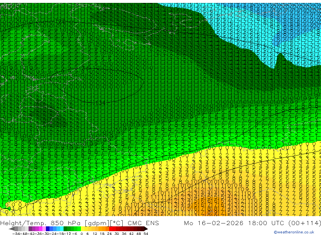Click the dark right arrow end of the legend
321x235 pixels.
(146, 229)
